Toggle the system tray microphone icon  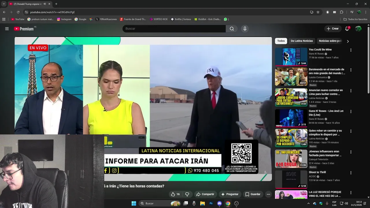[x=327, y=203]
